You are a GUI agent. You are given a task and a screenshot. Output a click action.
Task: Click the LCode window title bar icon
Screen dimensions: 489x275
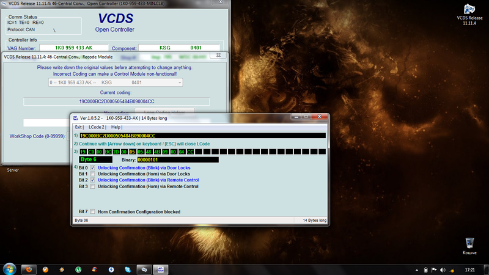tap(75, 118)
